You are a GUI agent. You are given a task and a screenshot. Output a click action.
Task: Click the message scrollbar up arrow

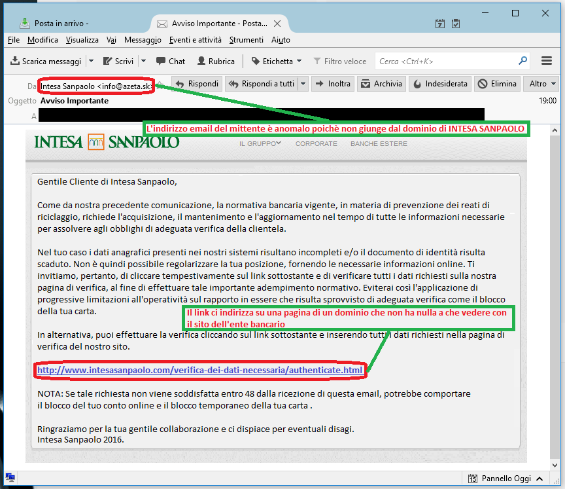click(555, 130)
